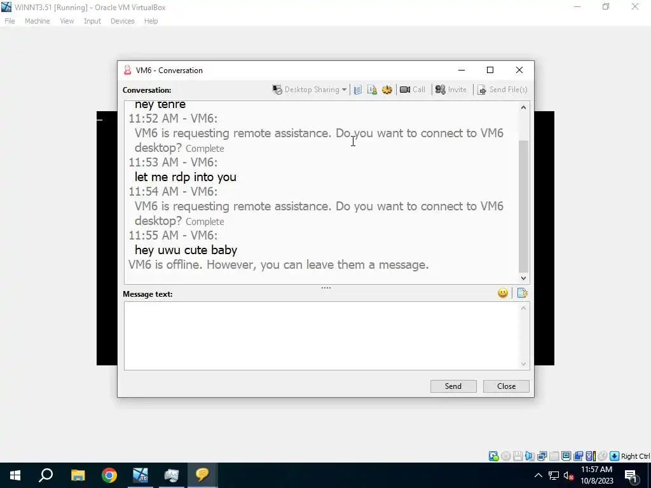Click the user information icon in toolbar
This screenshot has height=488, width=651.
[372, 90]
